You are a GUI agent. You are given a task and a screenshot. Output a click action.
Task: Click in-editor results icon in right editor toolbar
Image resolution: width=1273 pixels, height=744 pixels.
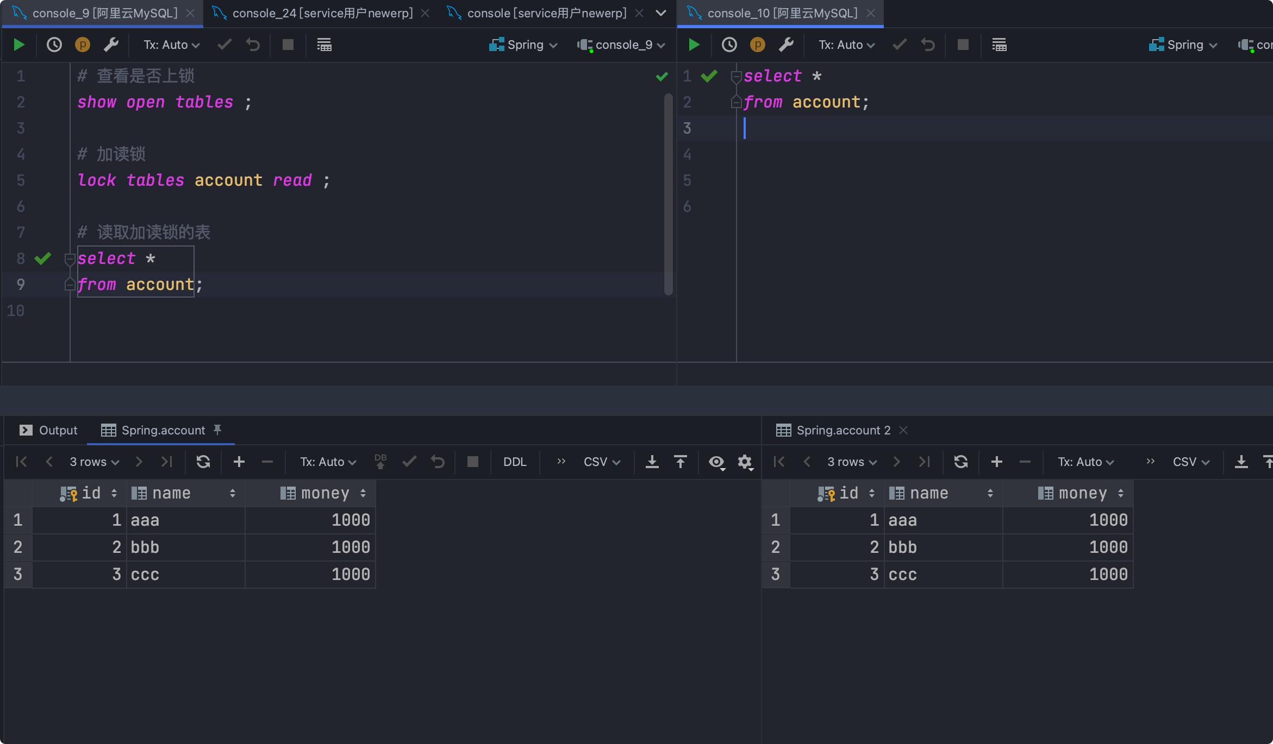coord(999,45)
